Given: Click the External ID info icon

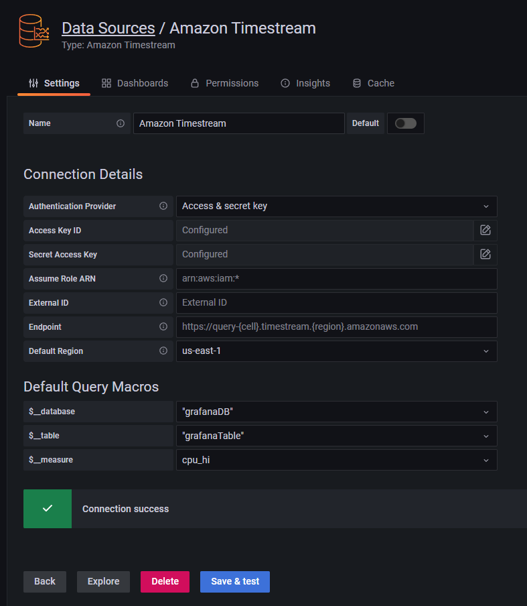Looking at the screenshot, I should coord(164,302).
